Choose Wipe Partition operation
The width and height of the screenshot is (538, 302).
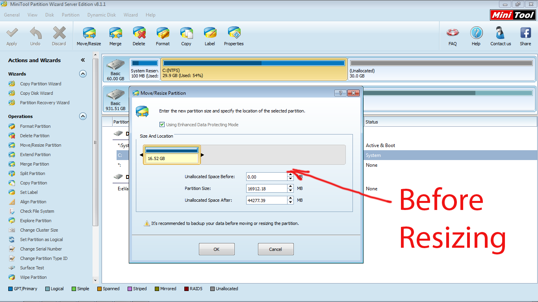point(33,277)
